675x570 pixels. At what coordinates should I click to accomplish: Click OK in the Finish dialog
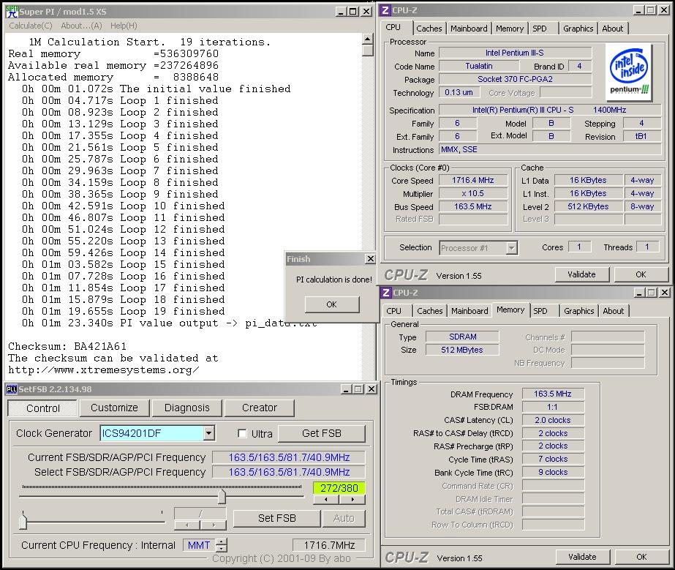coord(331,304)
